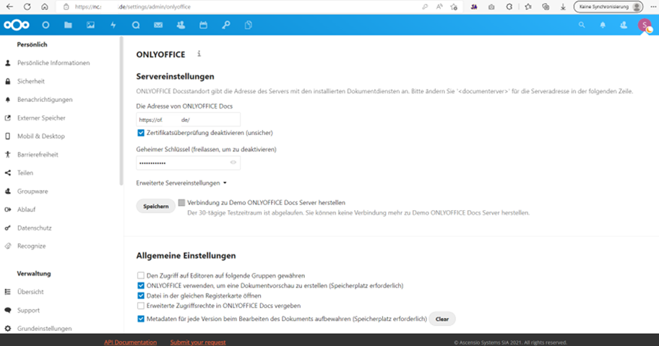
Task: Open browser screenshot camera icon
Action: [491, 7]
